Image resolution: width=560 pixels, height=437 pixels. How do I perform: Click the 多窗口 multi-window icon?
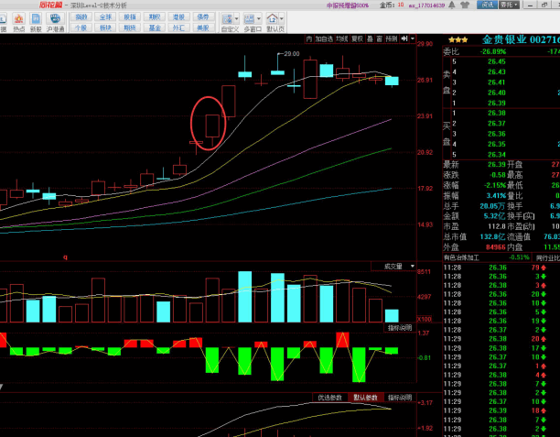click(250, 22)
